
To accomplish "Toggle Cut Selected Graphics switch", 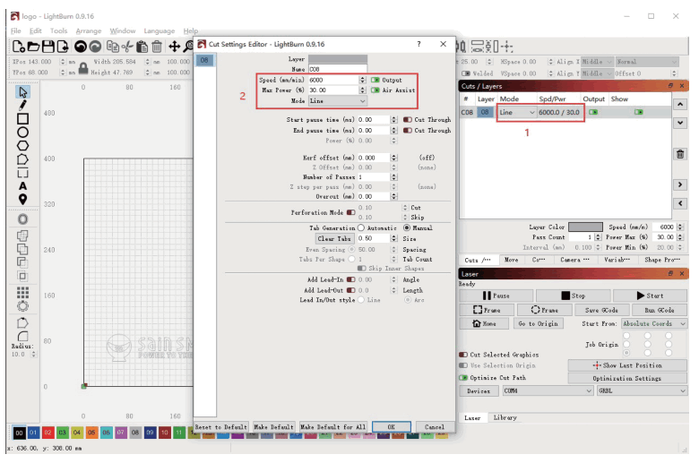I will pos(463,355).
